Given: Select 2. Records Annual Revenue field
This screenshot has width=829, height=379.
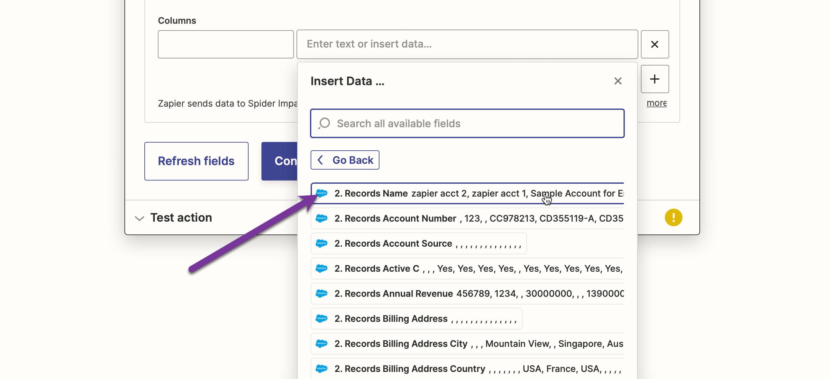Looking at the screenshot, I should coord(467,294).
